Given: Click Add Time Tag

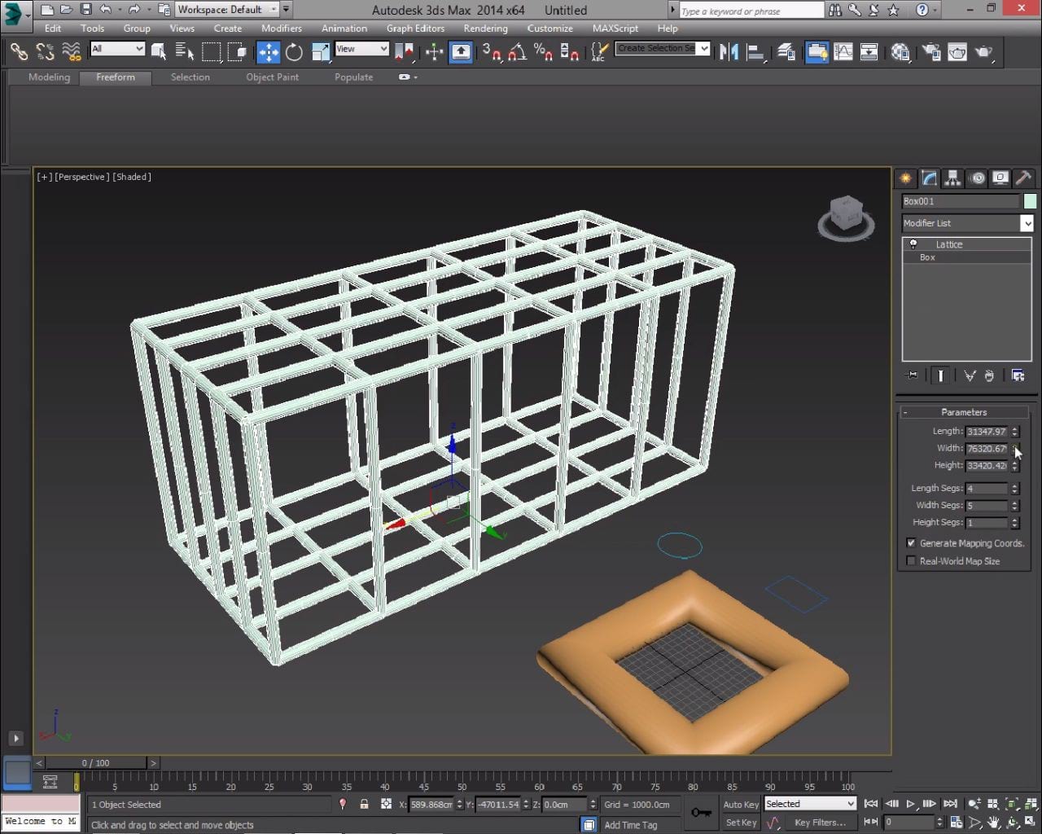Looking at the screenshot, I should 631,825.
